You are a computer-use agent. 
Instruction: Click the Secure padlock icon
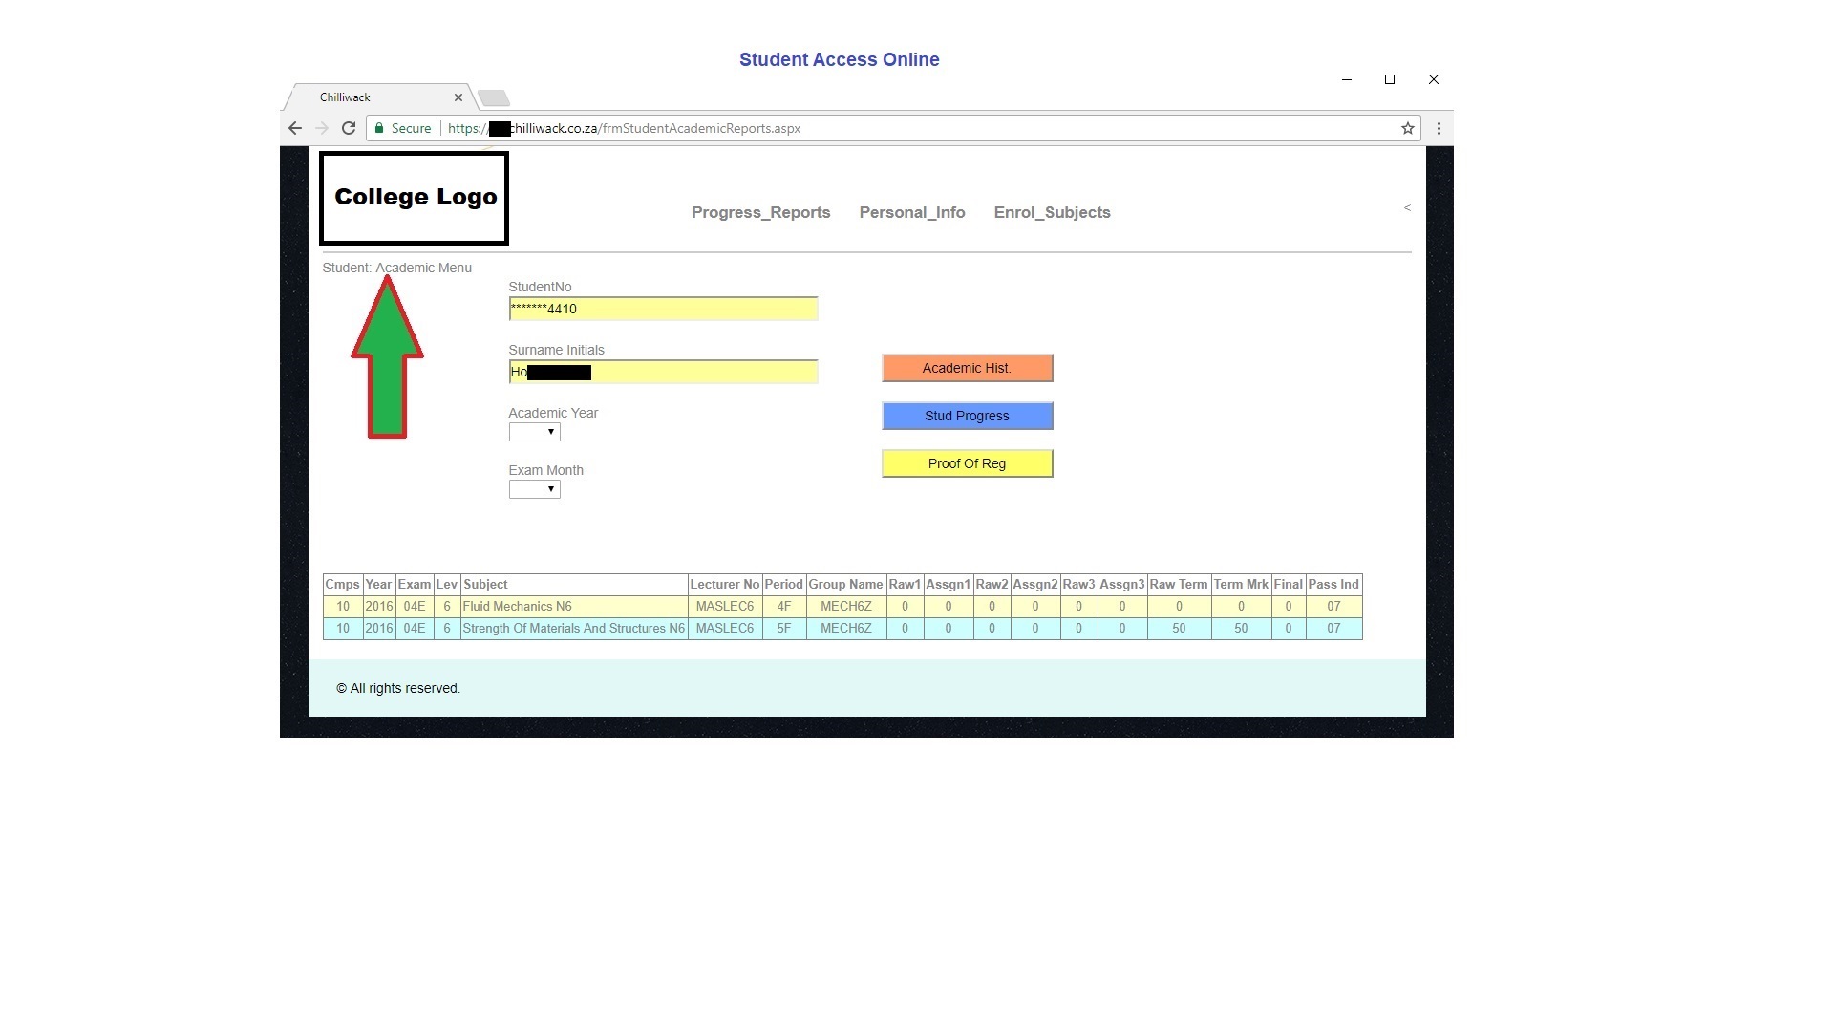[x=379, y=128]
